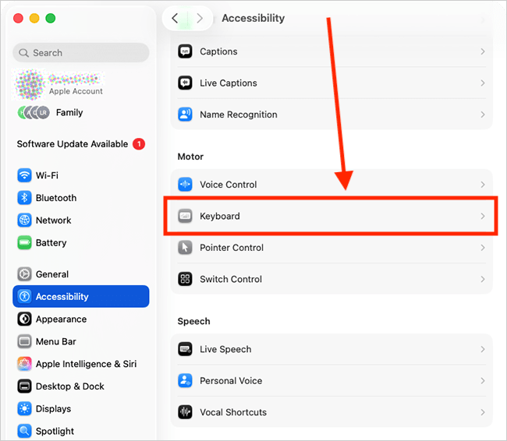Open Family sharing in sidebar

pyautogui.click(x=69, y=112)
